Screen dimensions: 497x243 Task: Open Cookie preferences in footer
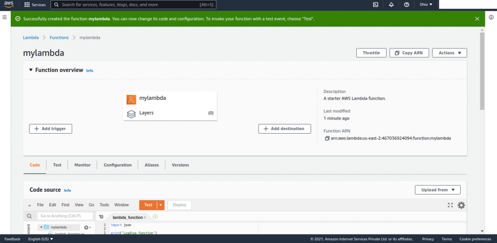tap(475, 239)
